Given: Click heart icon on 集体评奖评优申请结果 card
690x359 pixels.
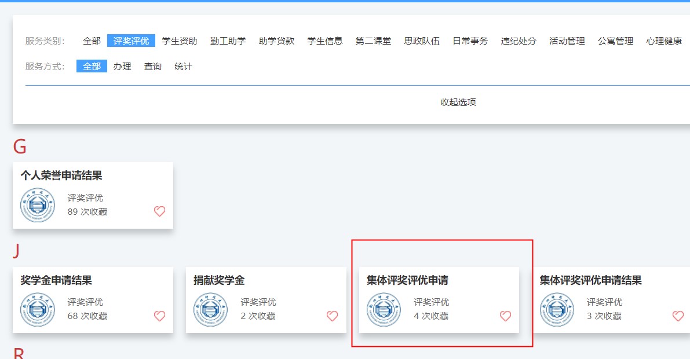Looking at the screenshot, I should point(678,316).
